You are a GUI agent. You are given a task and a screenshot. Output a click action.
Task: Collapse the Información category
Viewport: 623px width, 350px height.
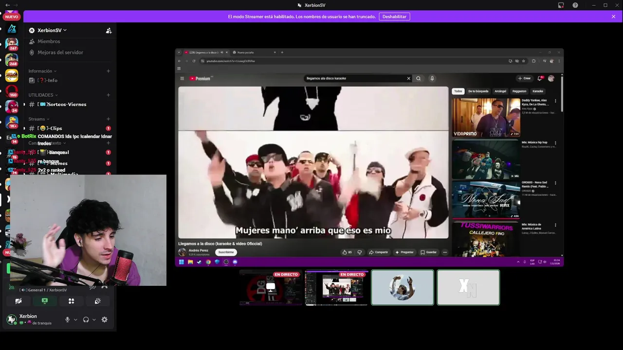(x=42, y=71)
